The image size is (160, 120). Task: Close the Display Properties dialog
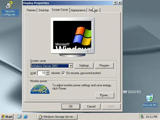(x=120, y=3)
